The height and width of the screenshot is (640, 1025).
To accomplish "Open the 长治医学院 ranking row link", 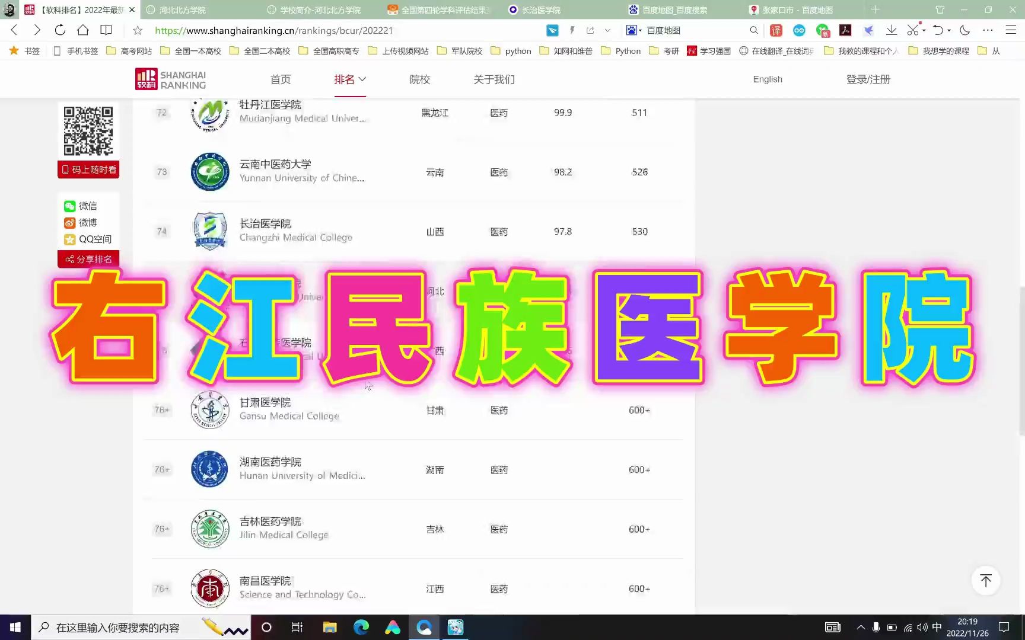I will point(265,224).
